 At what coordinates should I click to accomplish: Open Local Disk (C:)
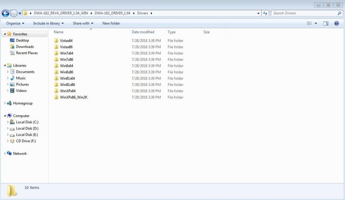point(27,122)
